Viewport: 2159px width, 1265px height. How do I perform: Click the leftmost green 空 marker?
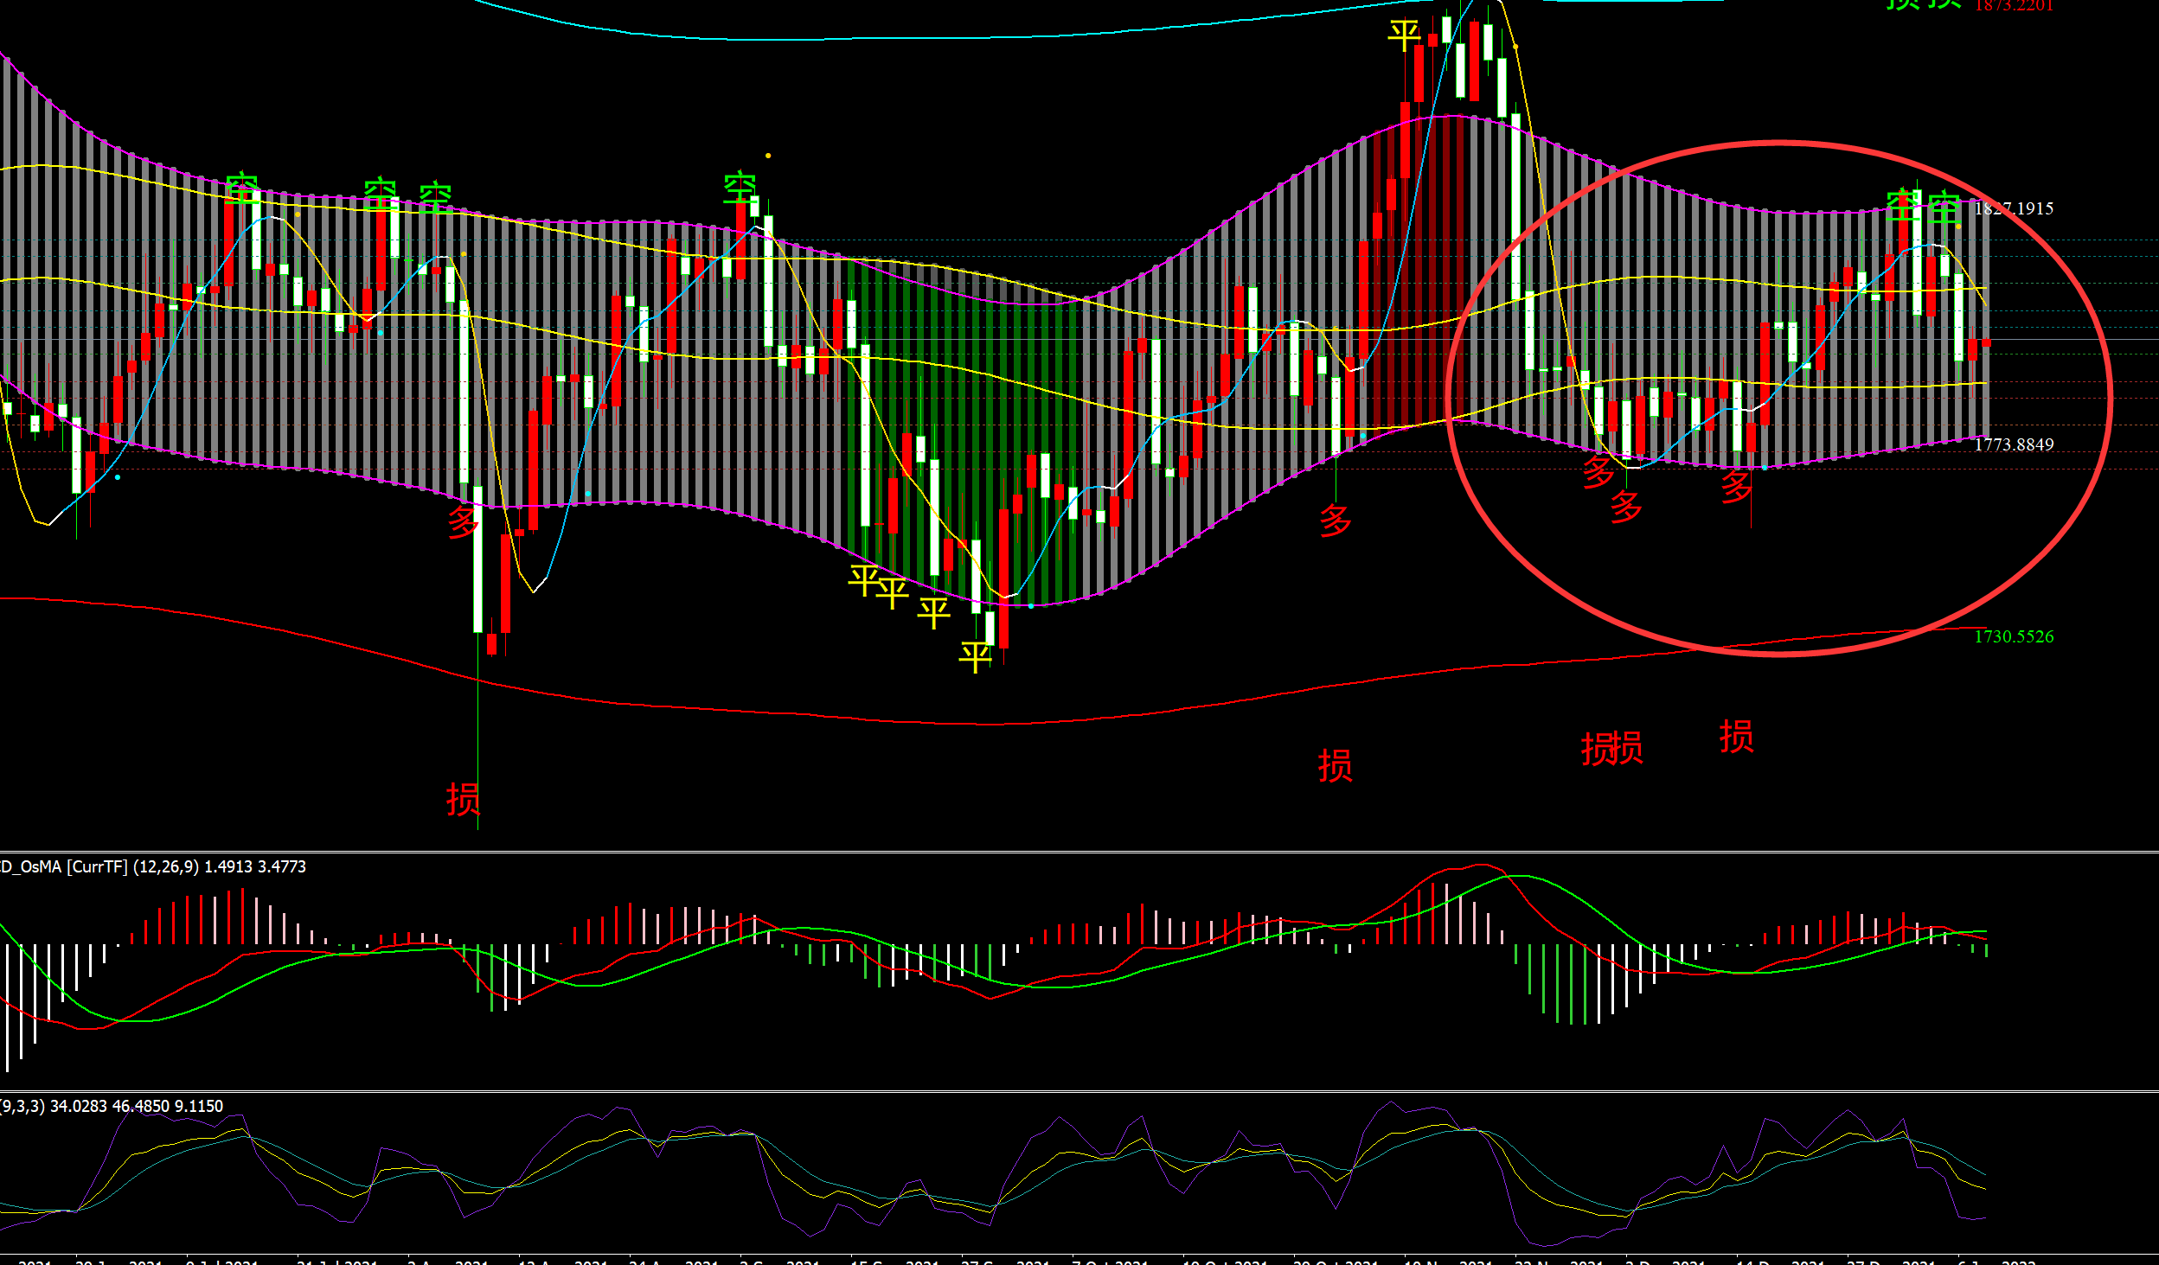(x=242, y=188)
